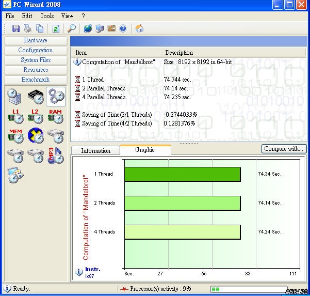This screenshot has width=310, height=296.
Task: Click the "74.34 Sec." chart label
Action: pos(269,174)
